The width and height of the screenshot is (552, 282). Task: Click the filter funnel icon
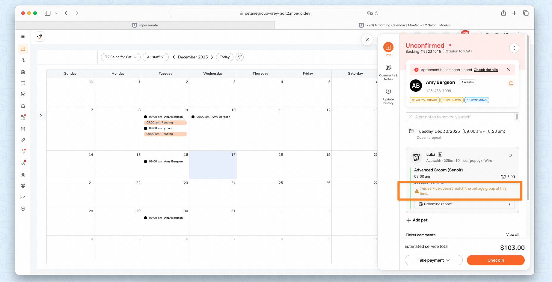tap(239, 57)
